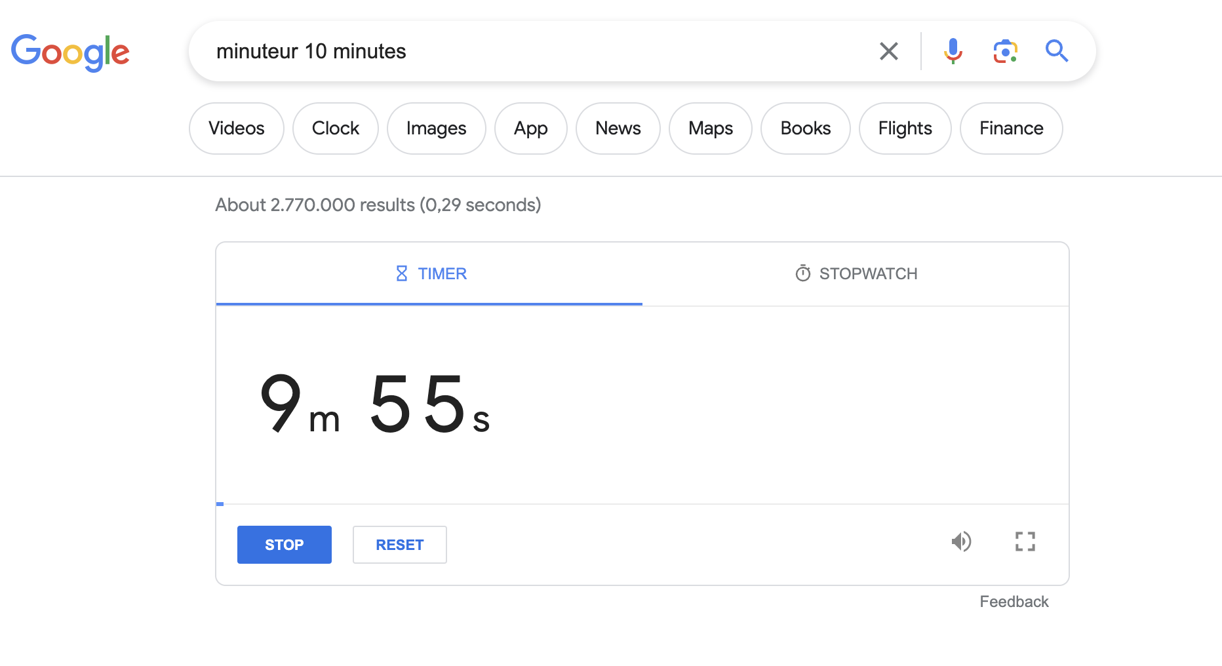Show Images search results

coord(436,128)
